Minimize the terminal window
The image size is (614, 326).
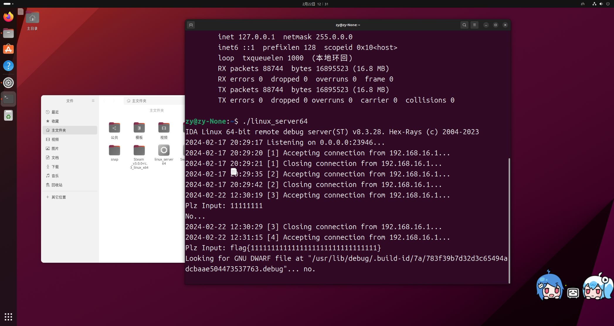pos(486,25)
